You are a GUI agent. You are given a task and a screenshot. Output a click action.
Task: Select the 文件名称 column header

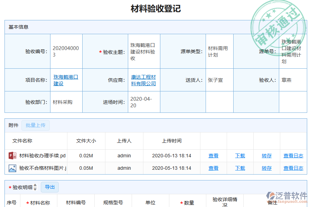[24, 141]
